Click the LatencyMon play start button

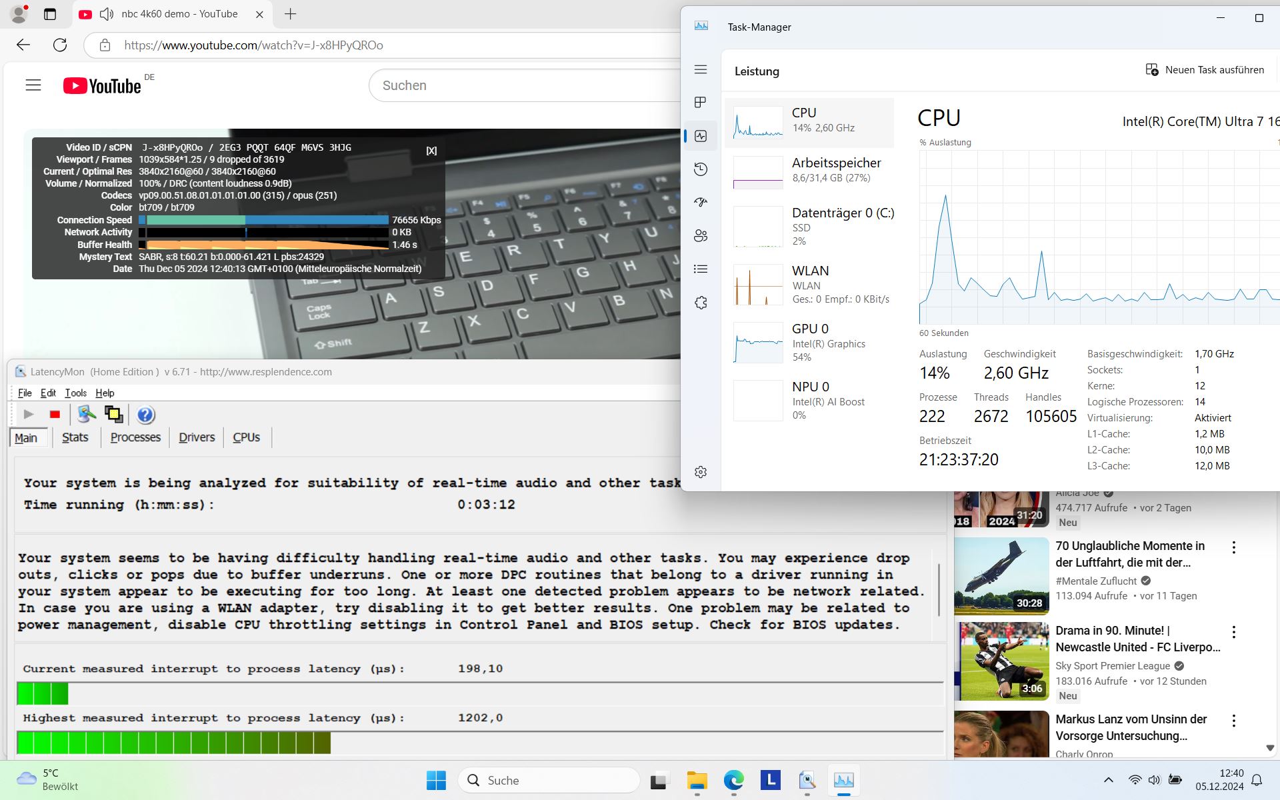coord(29,415)
